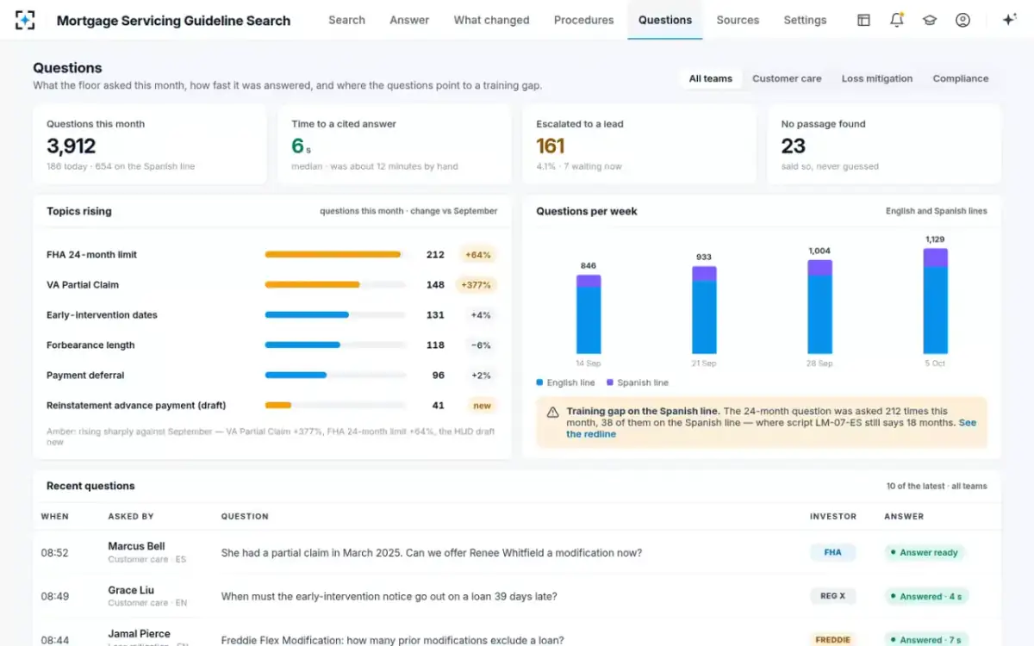1034x646 pixels.
Task: Open the Questions this month 3,912 card
Action: click(x=150, y=145)
